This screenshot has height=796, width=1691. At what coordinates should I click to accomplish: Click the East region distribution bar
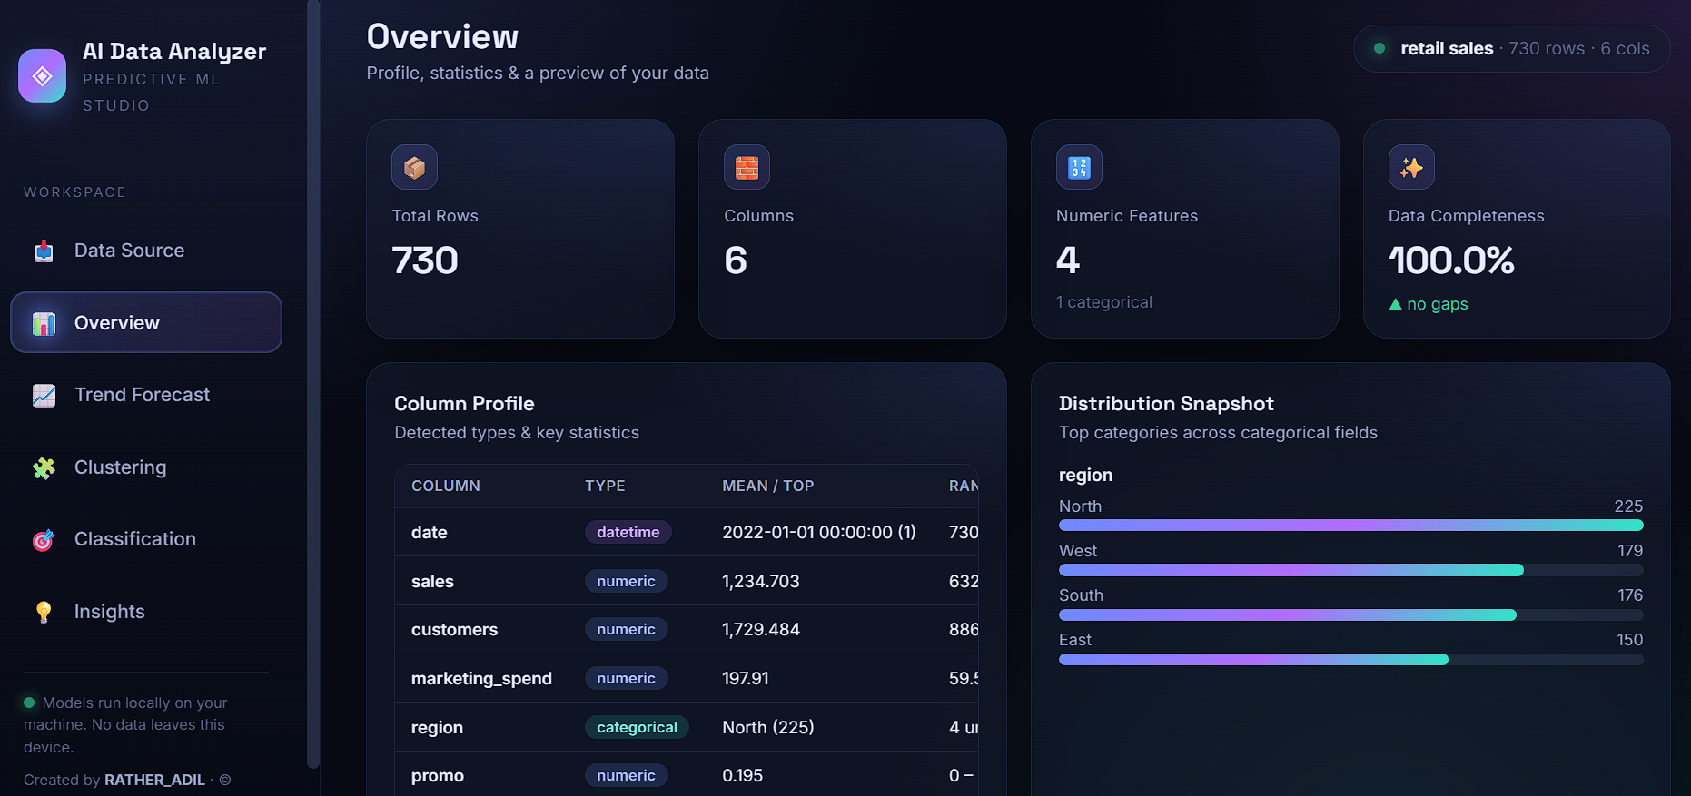pos(1350,659)
